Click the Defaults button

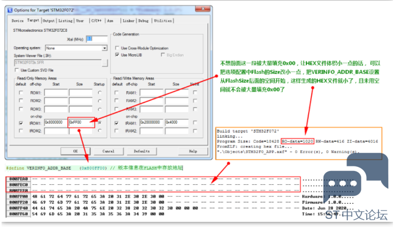point(141,151)
